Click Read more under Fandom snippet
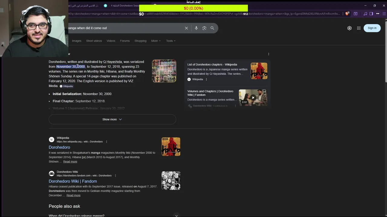 [73, 195]
